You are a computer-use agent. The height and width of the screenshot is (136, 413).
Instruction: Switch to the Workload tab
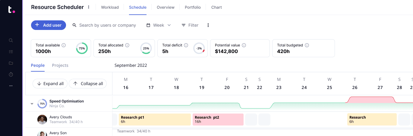tap(110, 7)
